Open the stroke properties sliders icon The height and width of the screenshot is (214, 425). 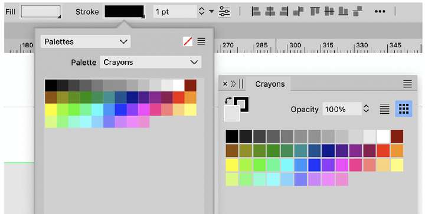click(x=224, y=11)
